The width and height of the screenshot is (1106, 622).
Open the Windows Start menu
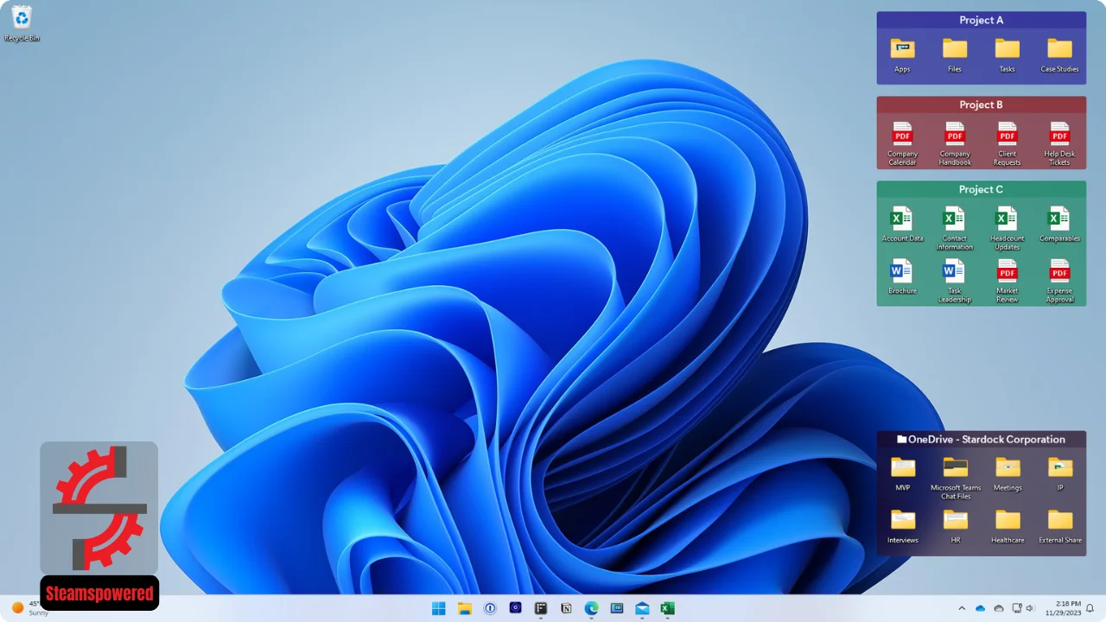[438, 608]
